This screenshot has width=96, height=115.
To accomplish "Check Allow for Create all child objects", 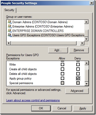I will [62, 69].
